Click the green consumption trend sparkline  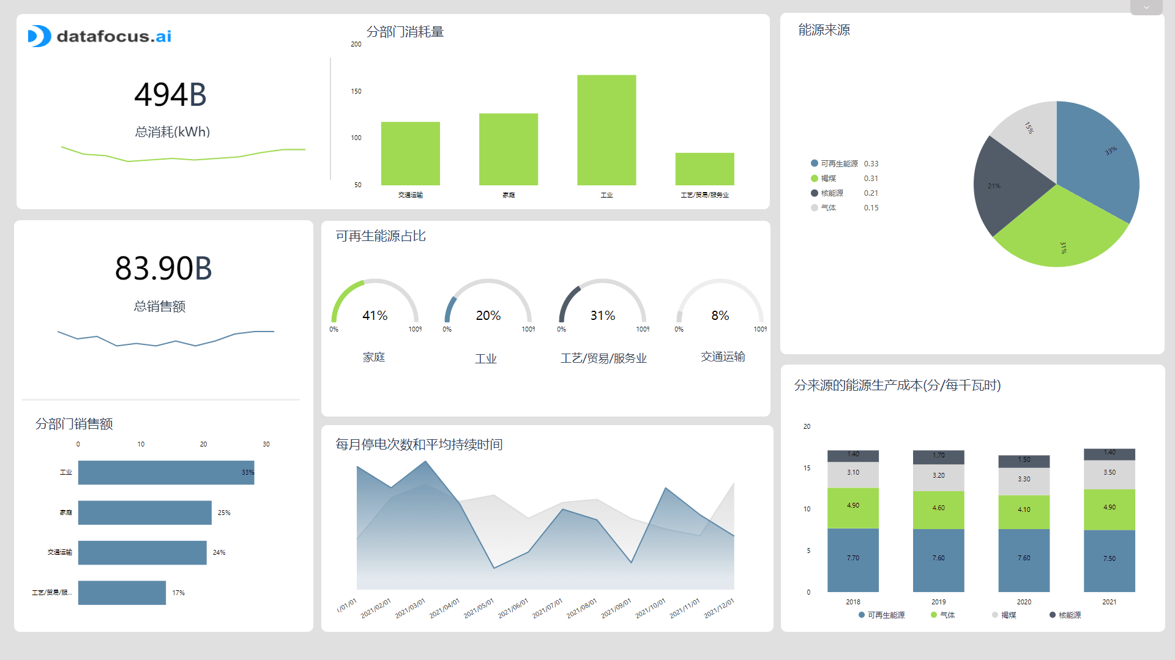(183, 154)
